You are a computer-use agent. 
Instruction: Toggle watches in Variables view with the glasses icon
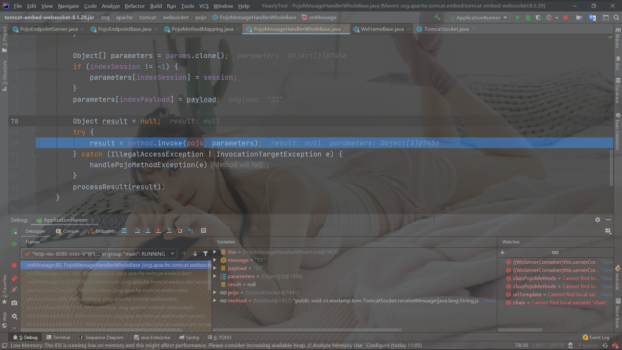tap(555, 253)
